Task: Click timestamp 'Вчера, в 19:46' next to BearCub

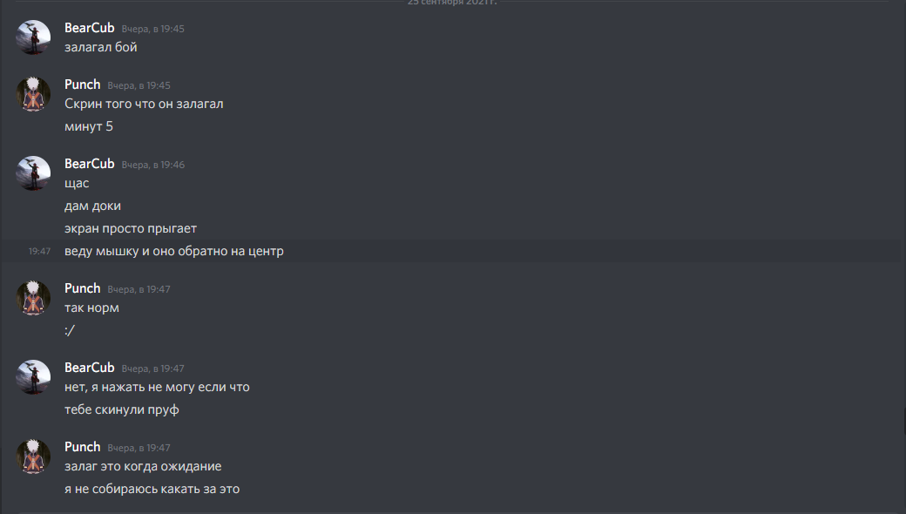Action: coord(153,165)
